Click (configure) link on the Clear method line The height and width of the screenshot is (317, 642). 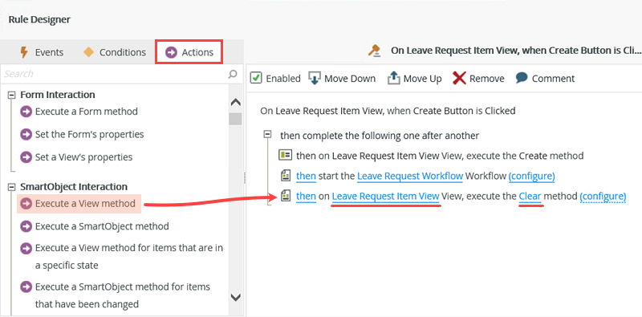point(603,197)
